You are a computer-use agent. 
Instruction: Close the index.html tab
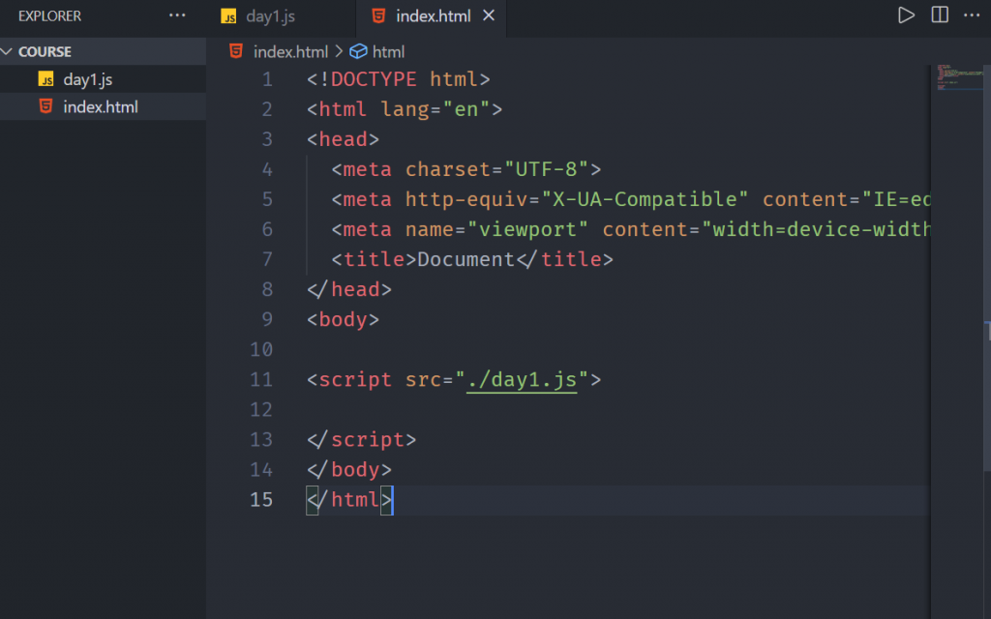[489, 15]
